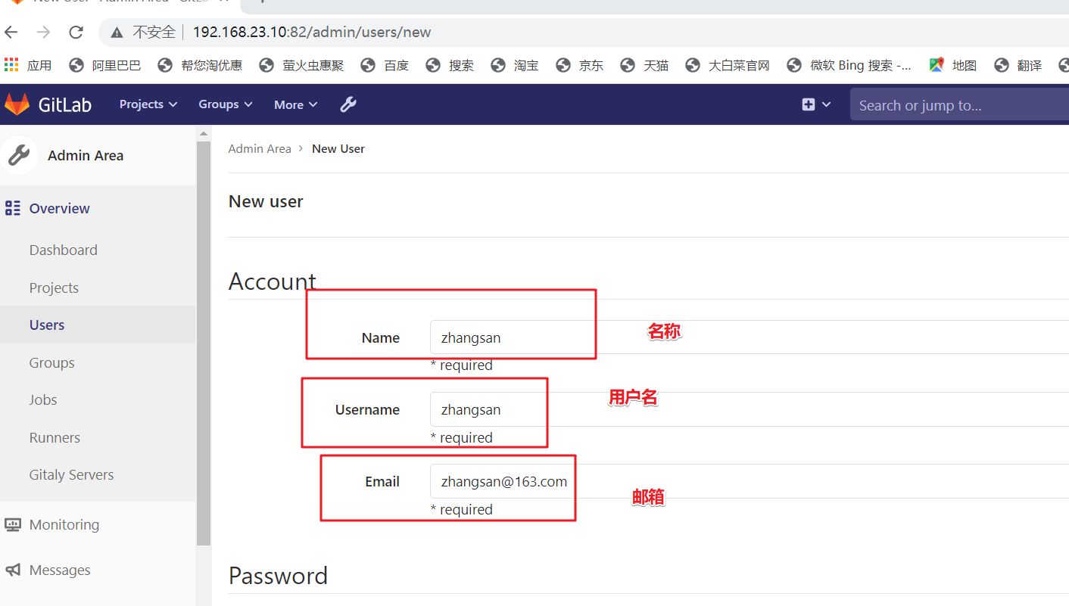Click the plus new item icon

click(809, 104)
